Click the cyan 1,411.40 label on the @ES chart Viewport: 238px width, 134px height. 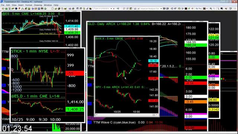pyautogui.click(x=72, y=26)
